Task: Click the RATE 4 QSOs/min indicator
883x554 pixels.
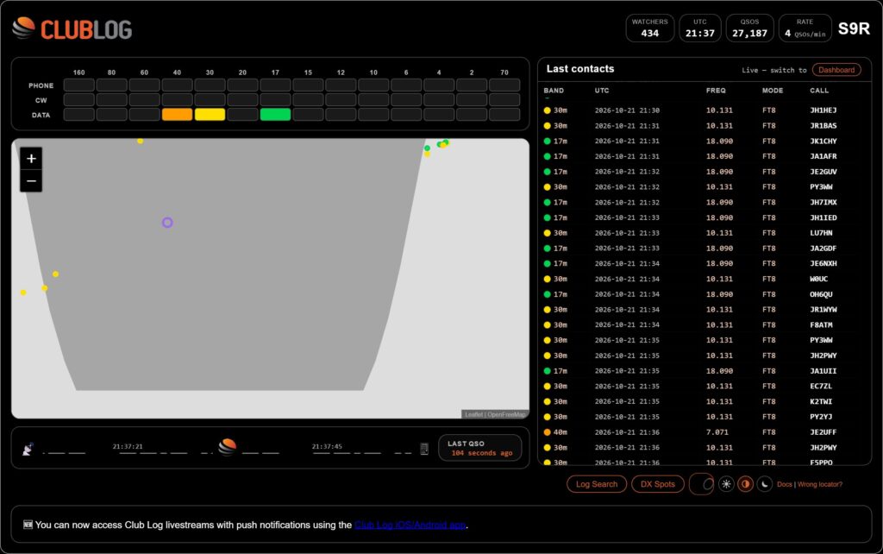Action: point(805,28)
